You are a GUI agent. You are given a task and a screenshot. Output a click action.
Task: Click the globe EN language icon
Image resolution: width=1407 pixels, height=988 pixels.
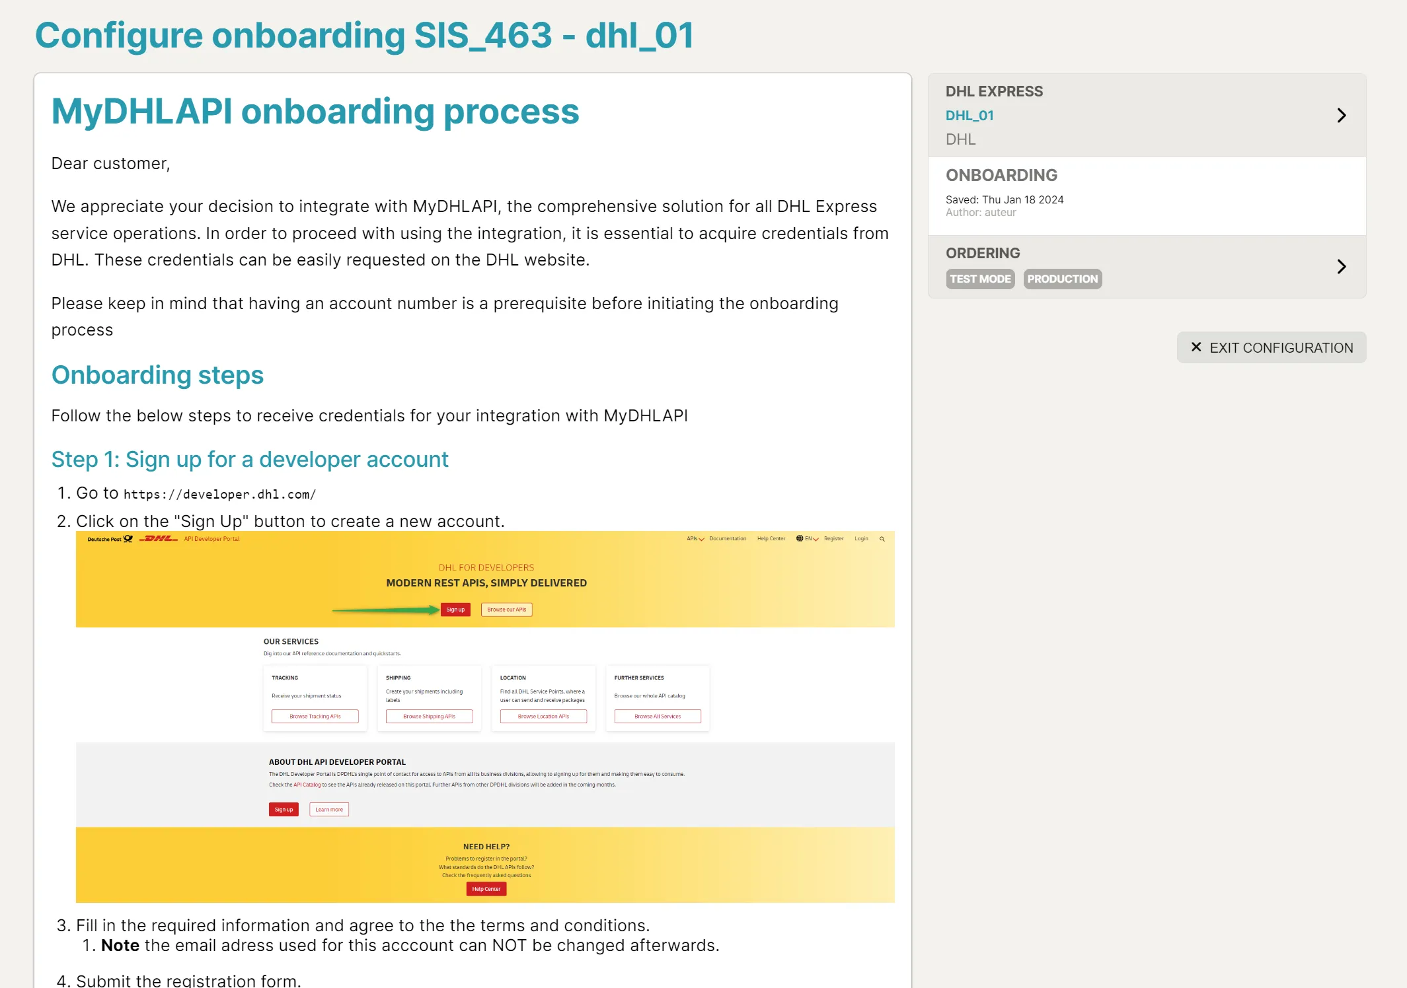(x=800, y=539)
